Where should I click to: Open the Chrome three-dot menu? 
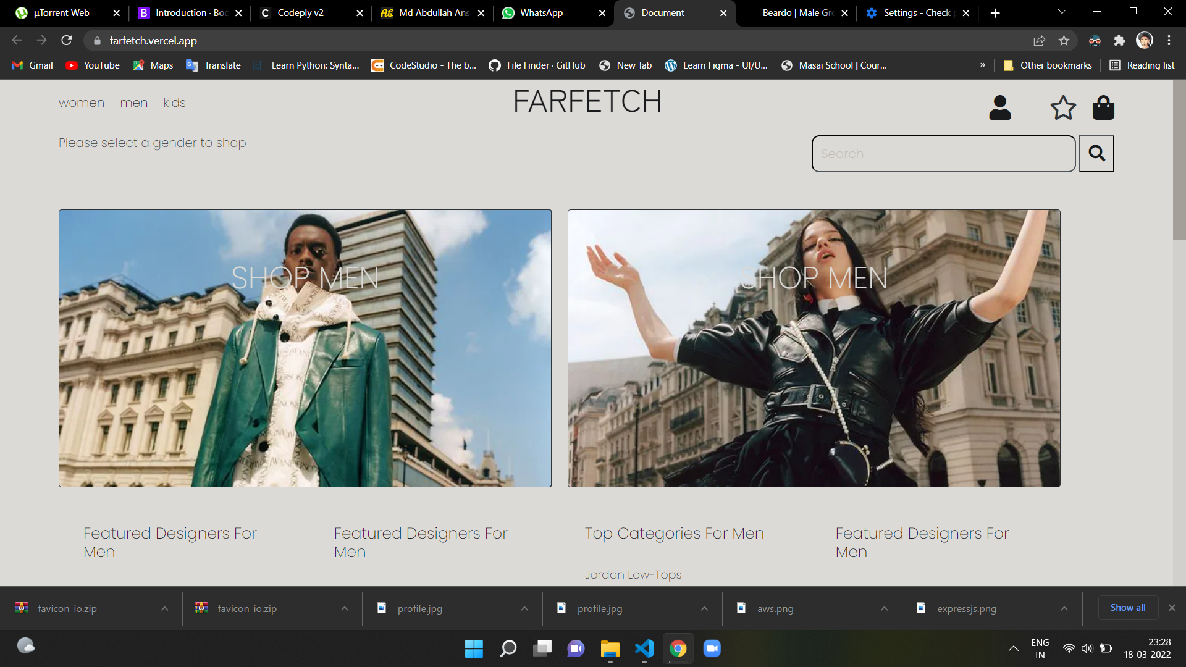click(x=1169, y=40)
